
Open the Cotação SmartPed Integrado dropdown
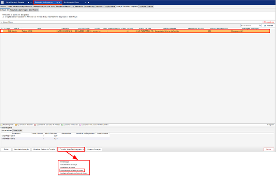click(x=71, y=149)
